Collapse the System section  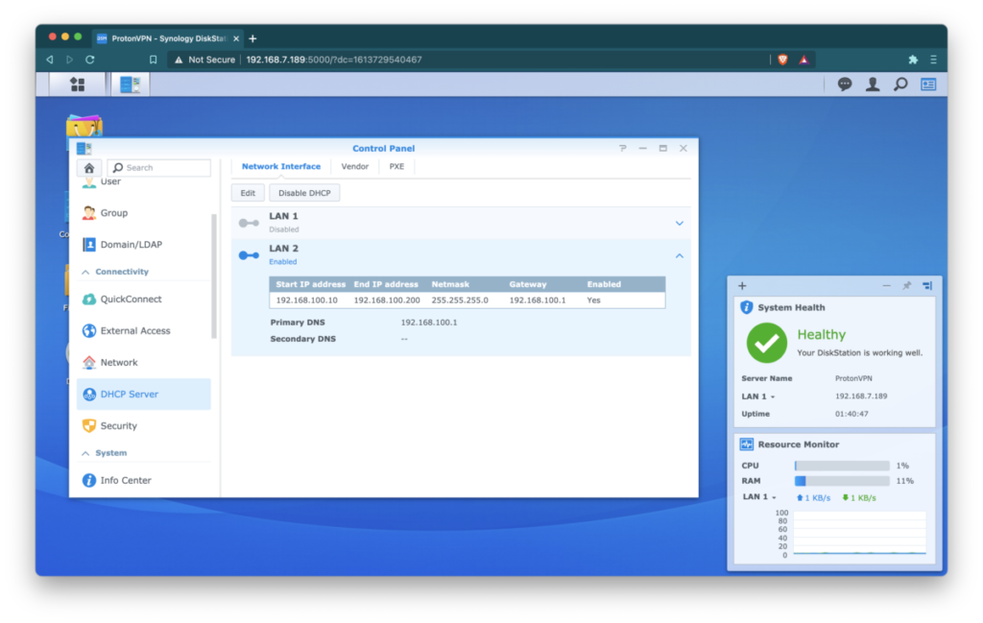click(x=85, y=453)
